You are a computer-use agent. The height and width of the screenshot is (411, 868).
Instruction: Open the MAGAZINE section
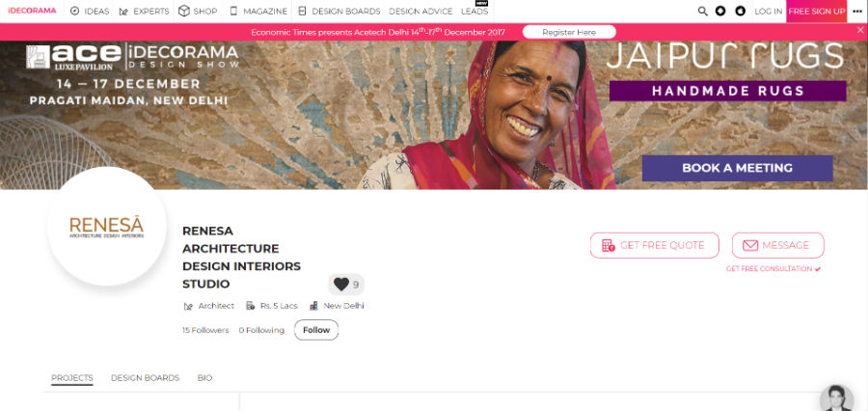(258, 11)
